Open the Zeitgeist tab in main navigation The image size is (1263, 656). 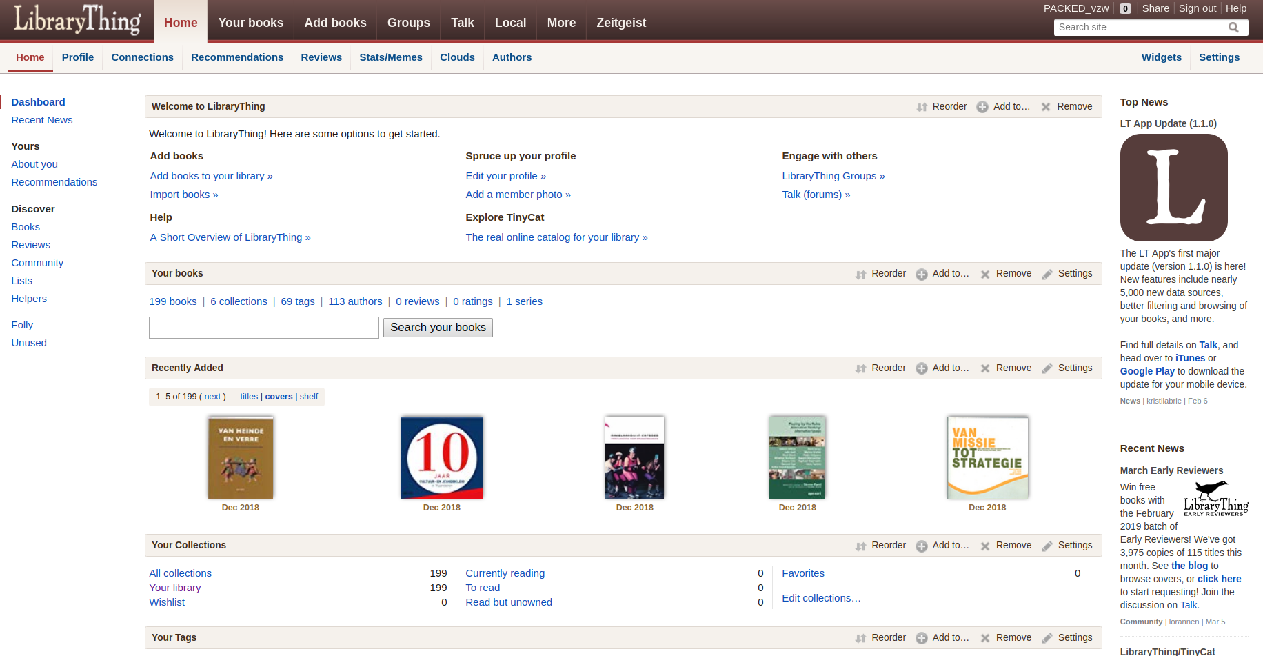pyautogui.click(x=621, y=23)
